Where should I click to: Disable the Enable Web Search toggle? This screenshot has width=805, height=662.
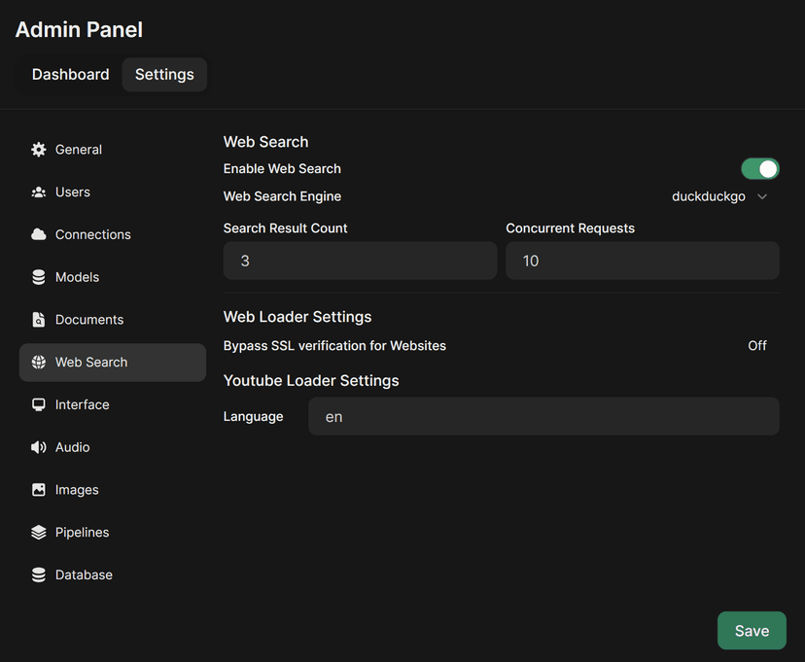point(760,168)
